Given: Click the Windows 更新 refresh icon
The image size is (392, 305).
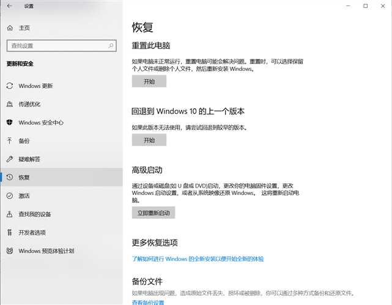Looking at the screenshot, I should click(x=10, y=86).
